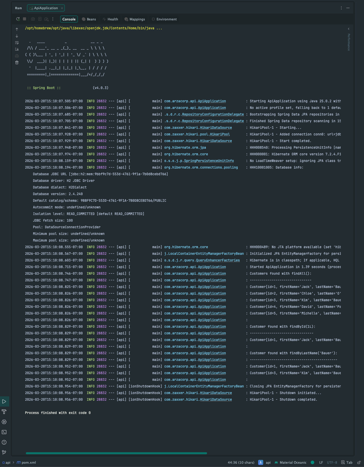Viewport: 364px width, 467px height.
Task: Open the Services tool window icon
Action: click(x=4, y=422)
